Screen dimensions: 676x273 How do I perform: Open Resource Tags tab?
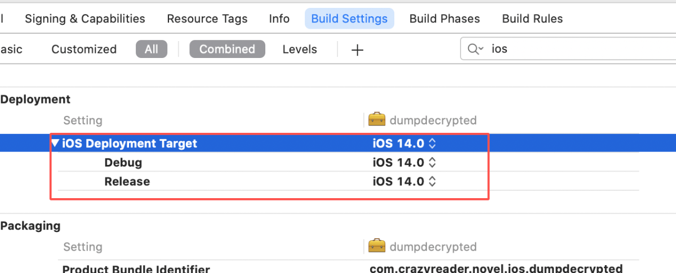point(207,19)
